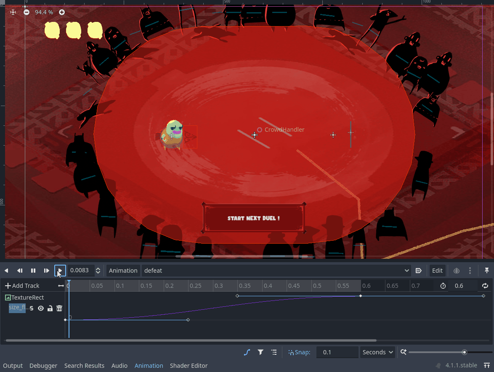The height and width of the screenshot is (372, 494).
Task: Pin the AnimationPlayer panel
Action: click(487, 271)
